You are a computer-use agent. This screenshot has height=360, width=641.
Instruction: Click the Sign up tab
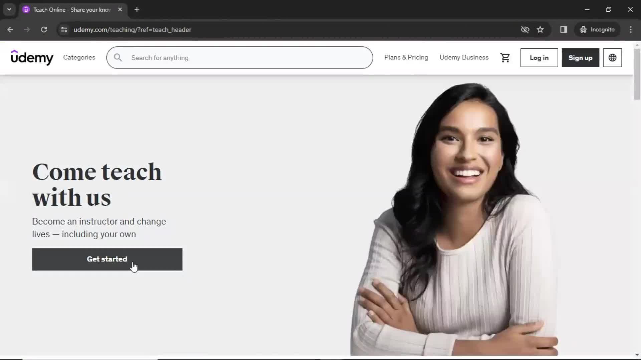pyautogui.click(x=580, y=58)
